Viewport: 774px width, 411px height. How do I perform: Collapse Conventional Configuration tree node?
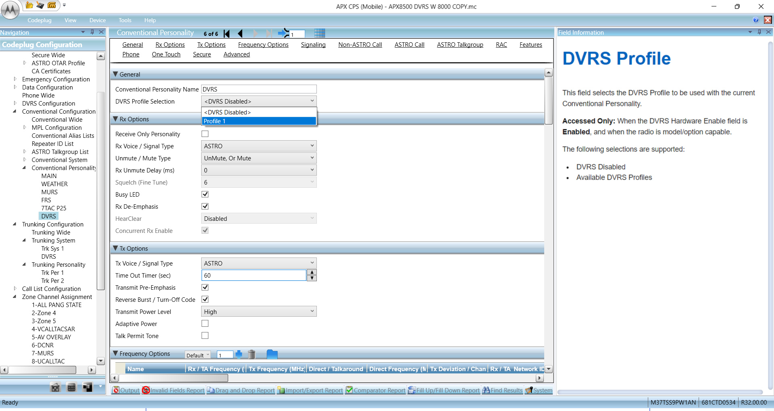tap(15, 111)
